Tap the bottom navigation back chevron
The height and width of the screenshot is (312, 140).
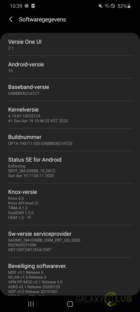(x=109, y=304)
